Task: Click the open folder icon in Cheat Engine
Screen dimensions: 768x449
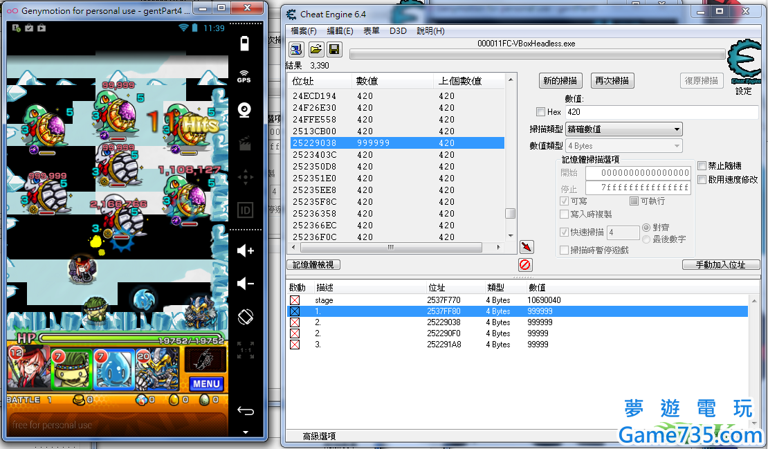Action: (x=316, y=48)
